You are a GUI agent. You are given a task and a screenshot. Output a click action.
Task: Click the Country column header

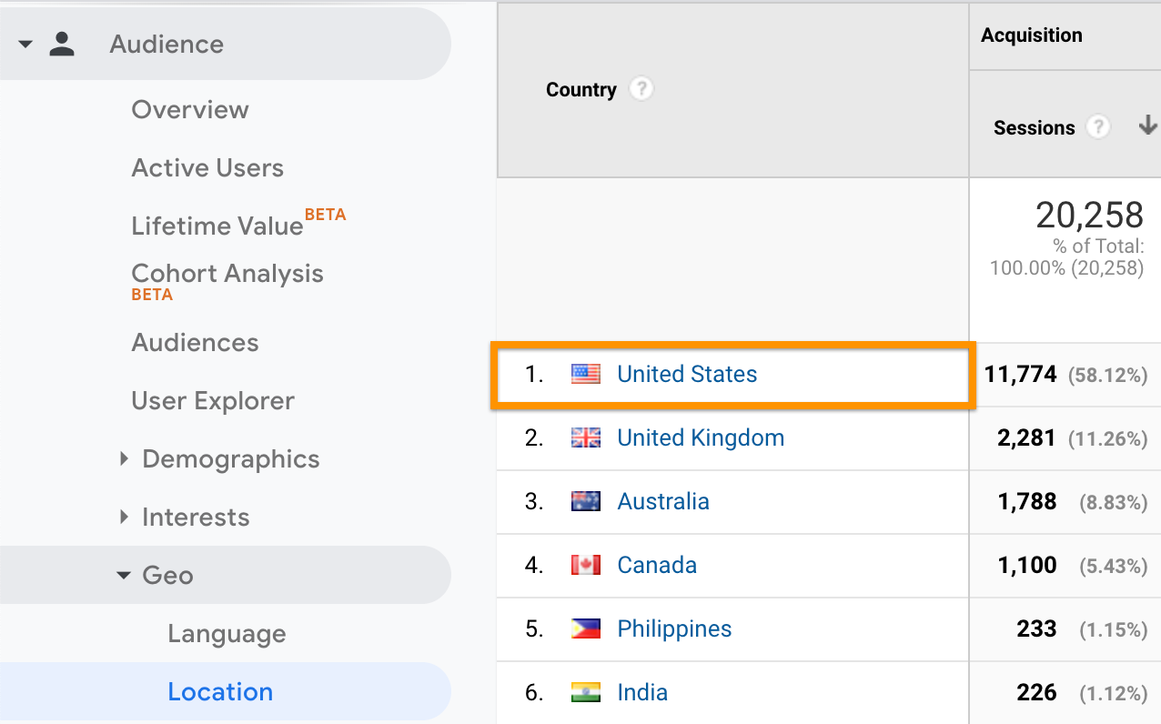coord(580,90)
